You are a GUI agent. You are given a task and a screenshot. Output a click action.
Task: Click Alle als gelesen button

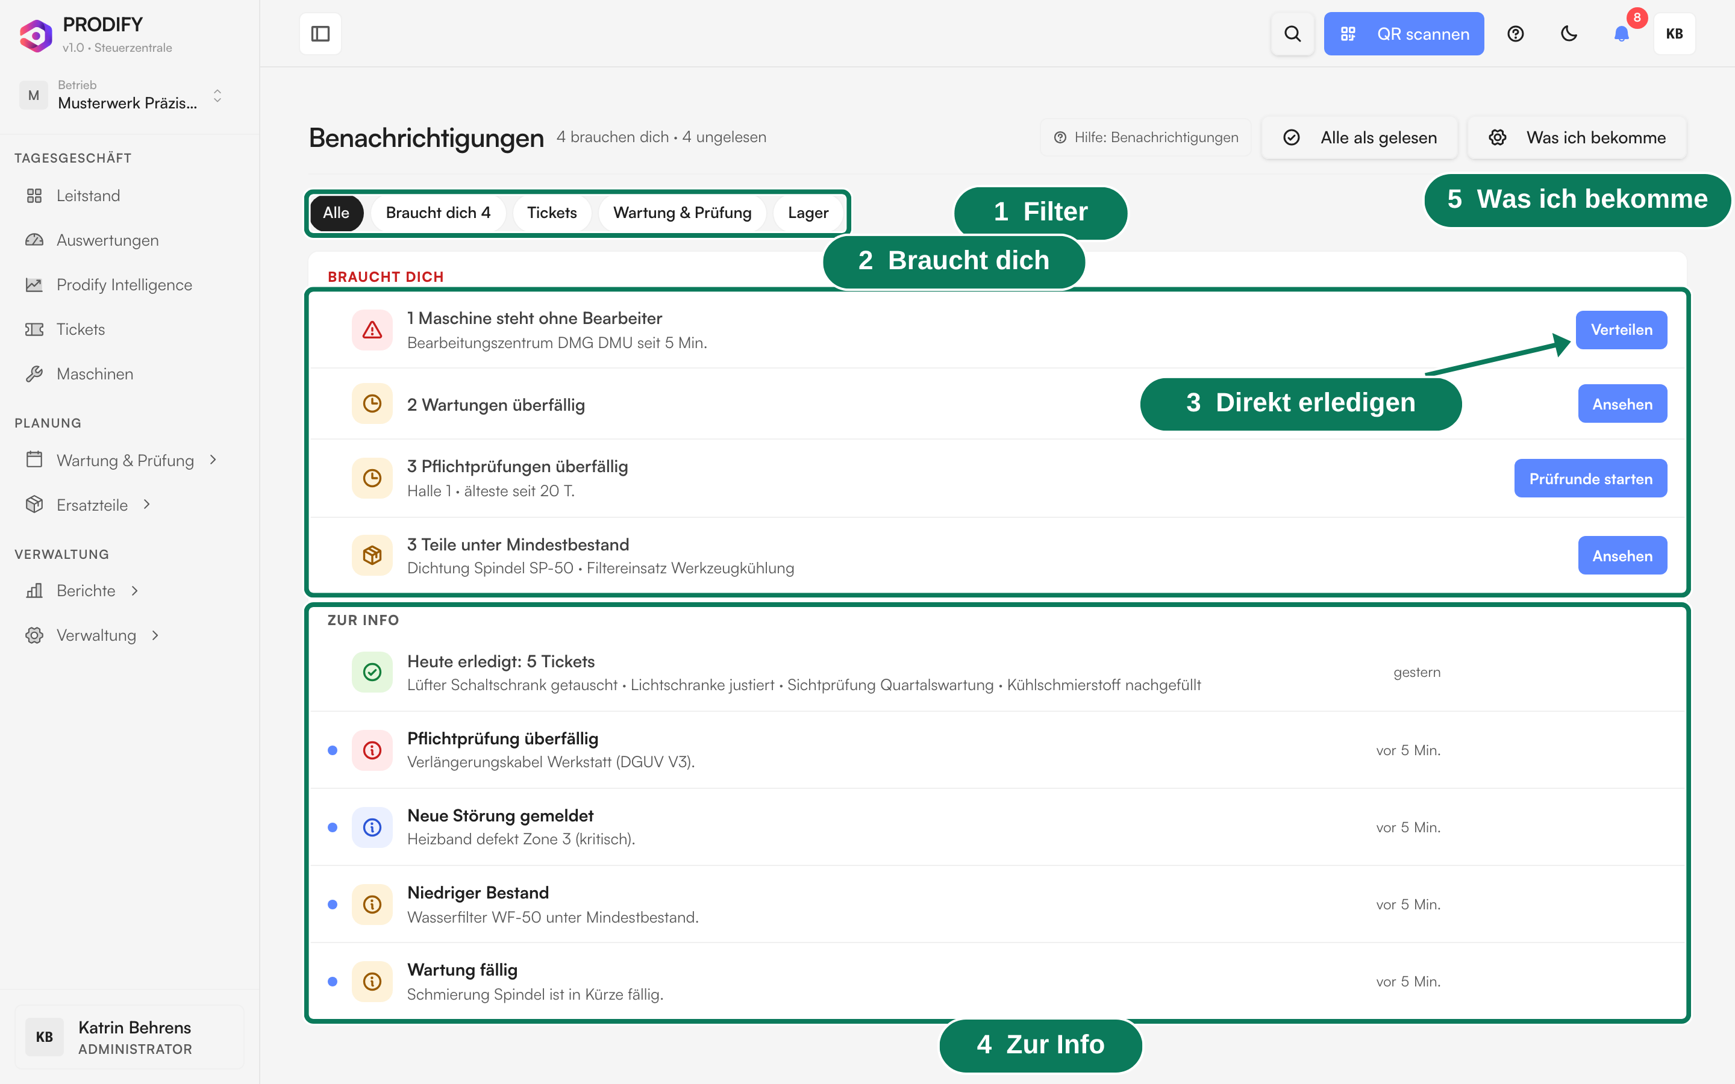pos(1359,138)
